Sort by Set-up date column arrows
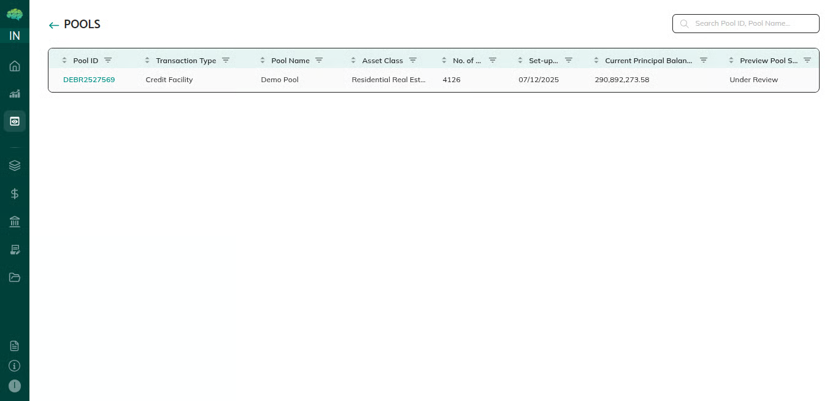 [x=520, y=60]
